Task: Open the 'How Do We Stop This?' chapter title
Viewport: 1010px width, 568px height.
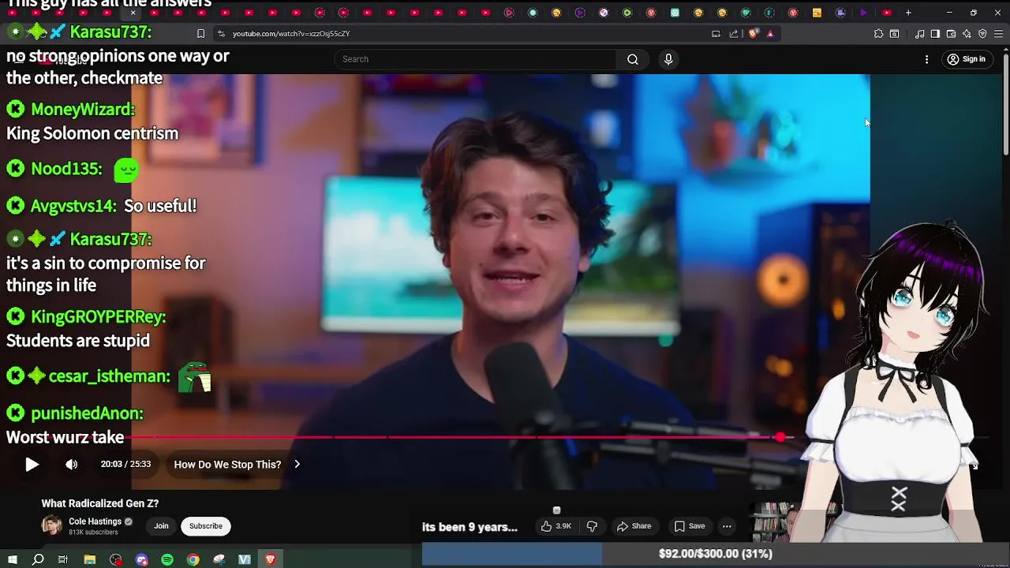Action: click(227, 465)
